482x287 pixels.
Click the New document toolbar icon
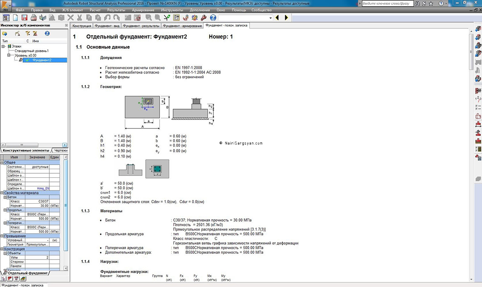click(x=15, y=18)
